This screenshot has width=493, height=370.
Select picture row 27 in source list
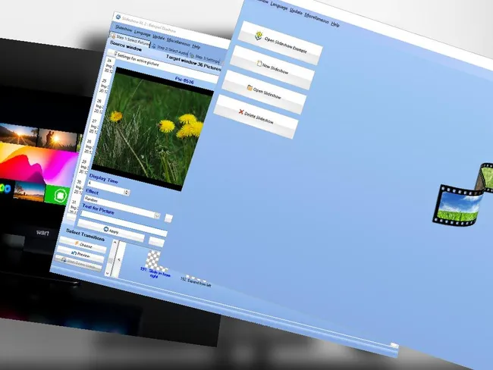tap(95, 126)
